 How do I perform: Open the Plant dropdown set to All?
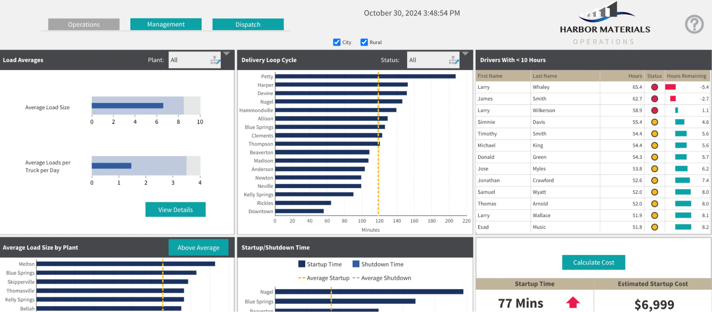[x=194, y=60]
